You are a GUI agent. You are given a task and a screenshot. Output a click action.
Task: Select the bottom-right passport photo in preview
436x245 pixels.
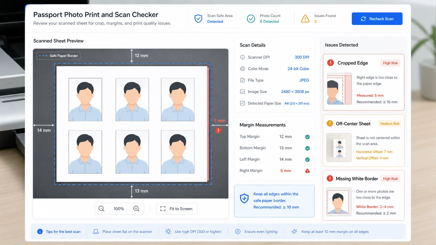coord(178,152)
